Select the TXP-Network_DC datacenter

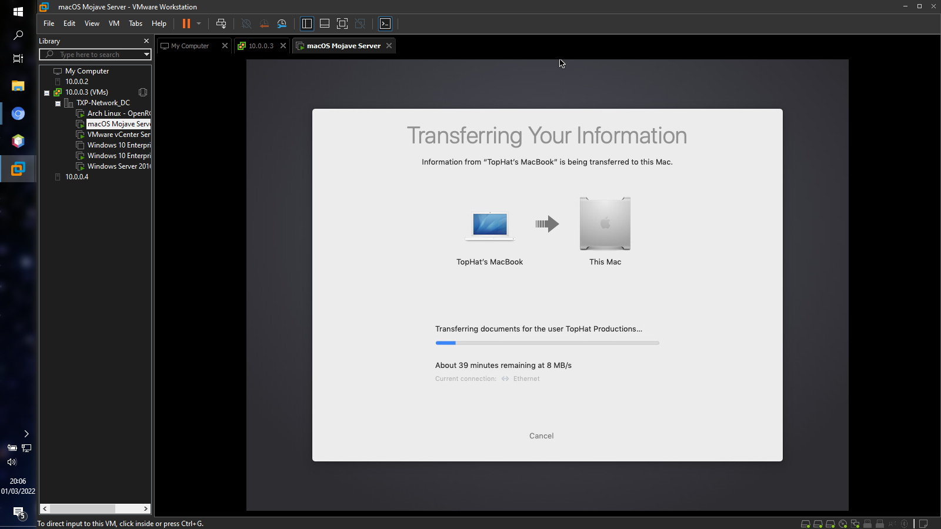point(103,103)
